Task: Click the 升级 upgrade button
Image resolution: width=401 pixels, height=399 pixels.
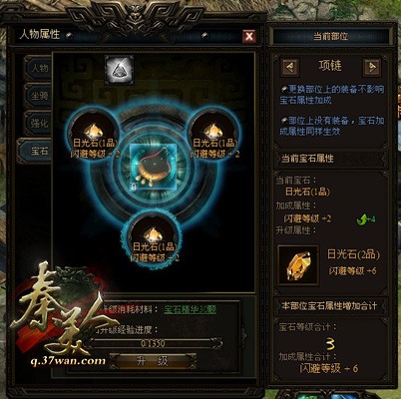Action: point(153,361)
